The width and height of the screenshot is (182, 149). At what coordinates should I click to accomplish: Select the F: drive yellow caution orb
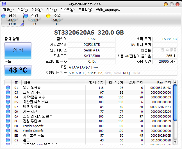[48, 16]
